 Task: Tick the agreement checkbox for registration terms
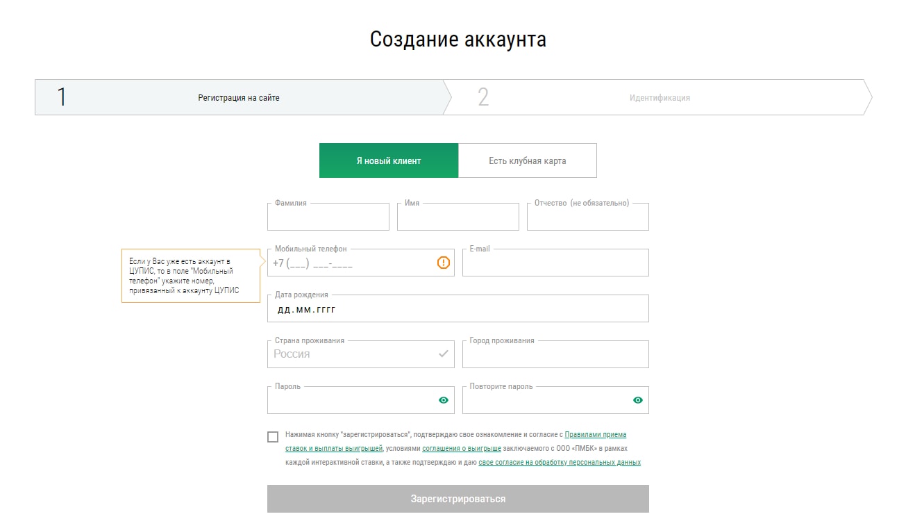(273, 437)
